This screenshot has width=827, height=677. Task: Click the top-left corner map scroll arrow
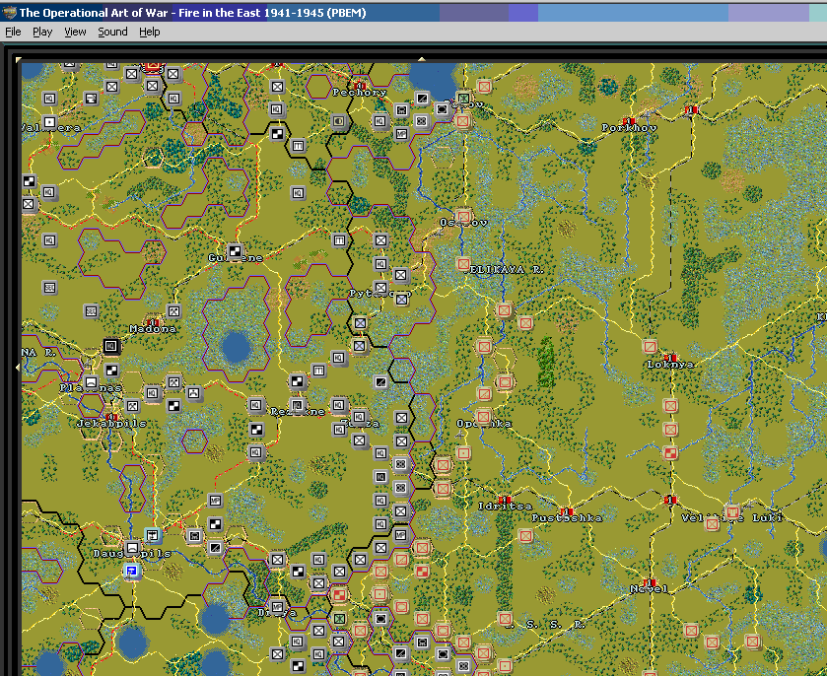19,60
